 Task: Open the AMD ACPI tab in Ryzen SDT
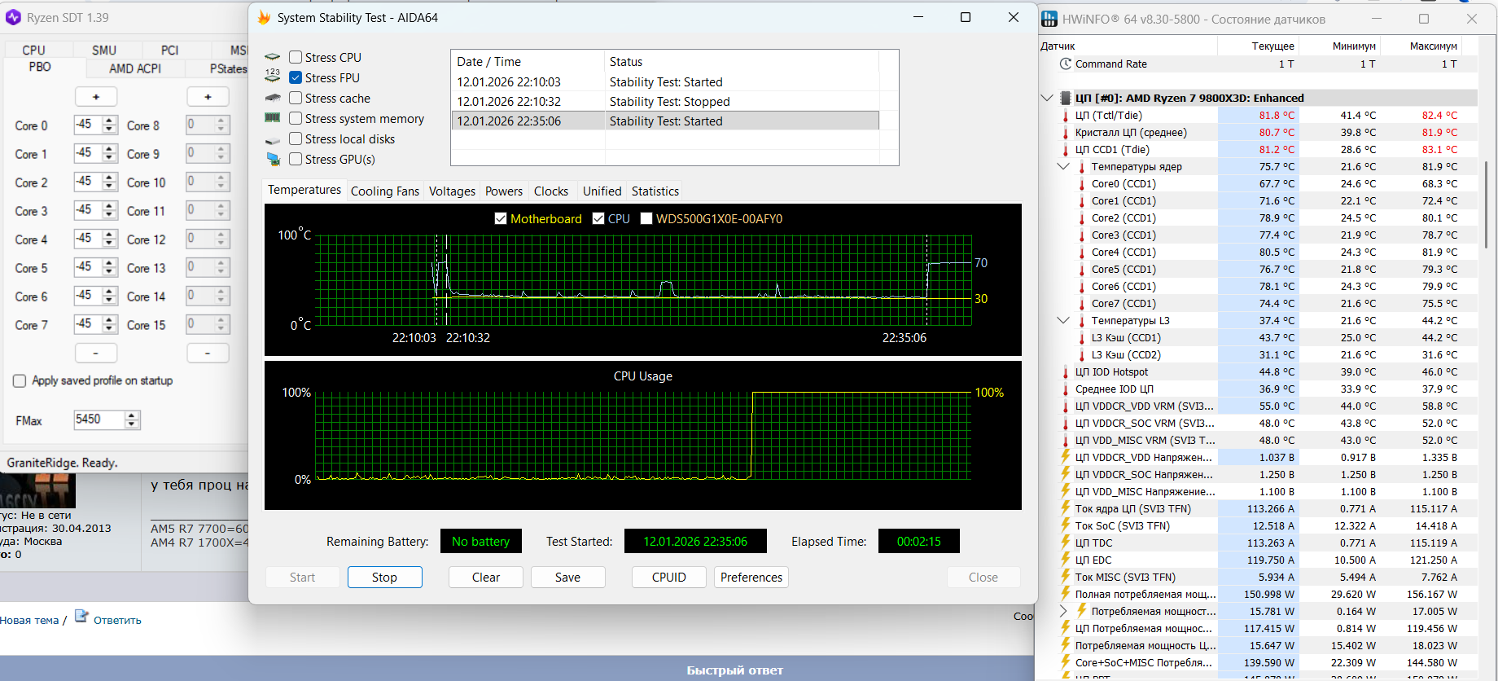(x=135, y=68)
